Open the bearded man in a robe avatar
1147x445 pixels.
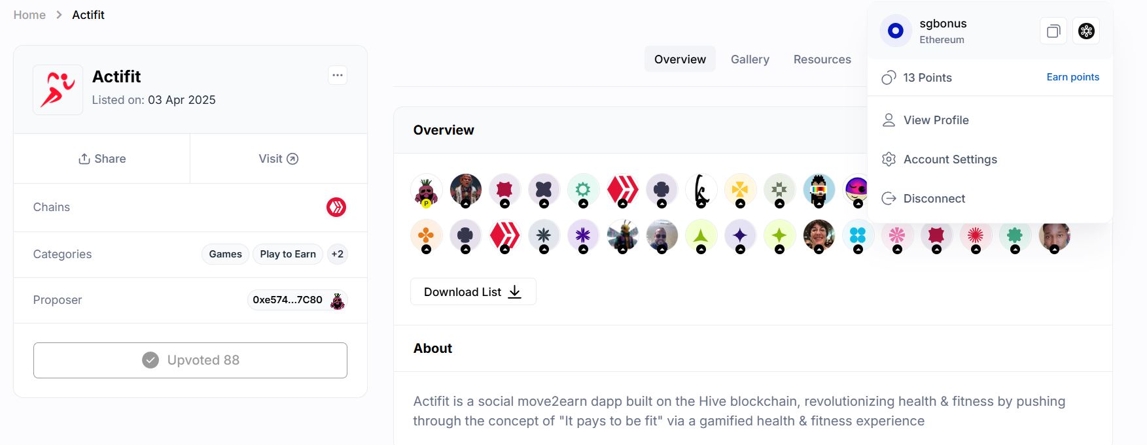coord(466,191)
